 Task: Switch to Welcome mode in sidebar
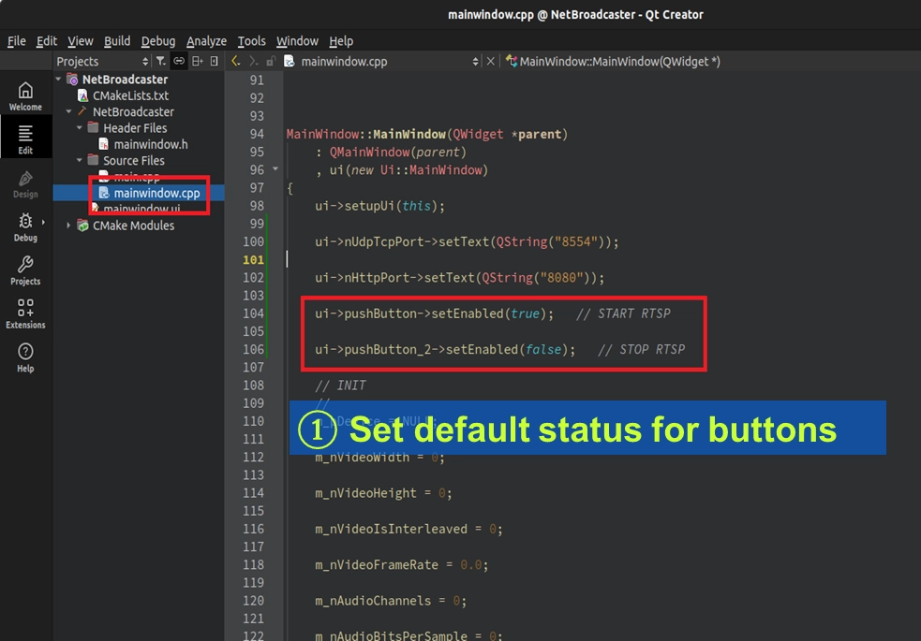click(25, 96)
